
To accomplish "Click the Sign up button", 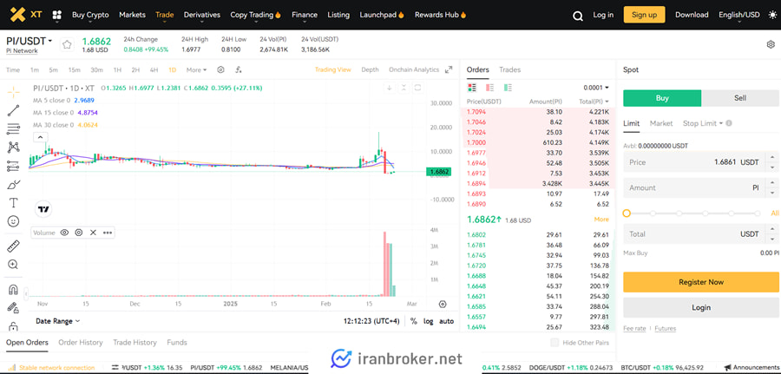I will tap(644, 15).
